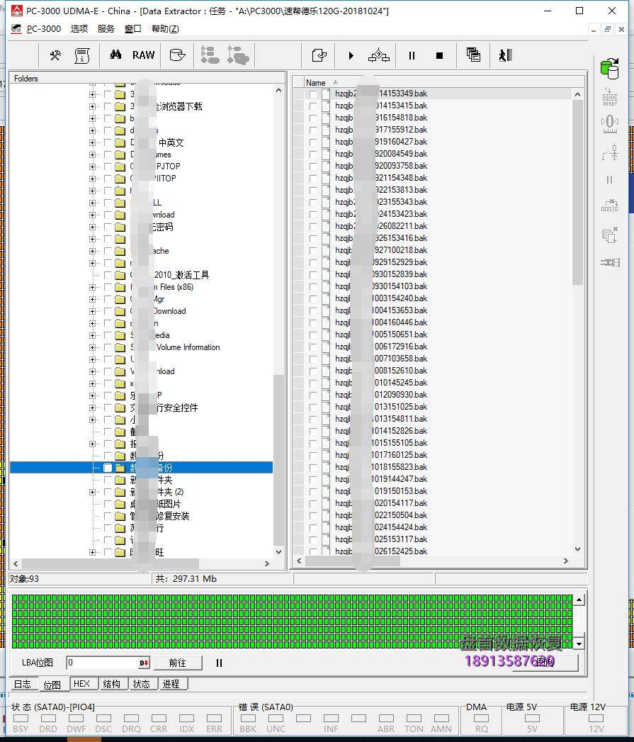Open the binoculars search tool
Viewport: 634px width, 742px height.
click(x=115, y=55)
